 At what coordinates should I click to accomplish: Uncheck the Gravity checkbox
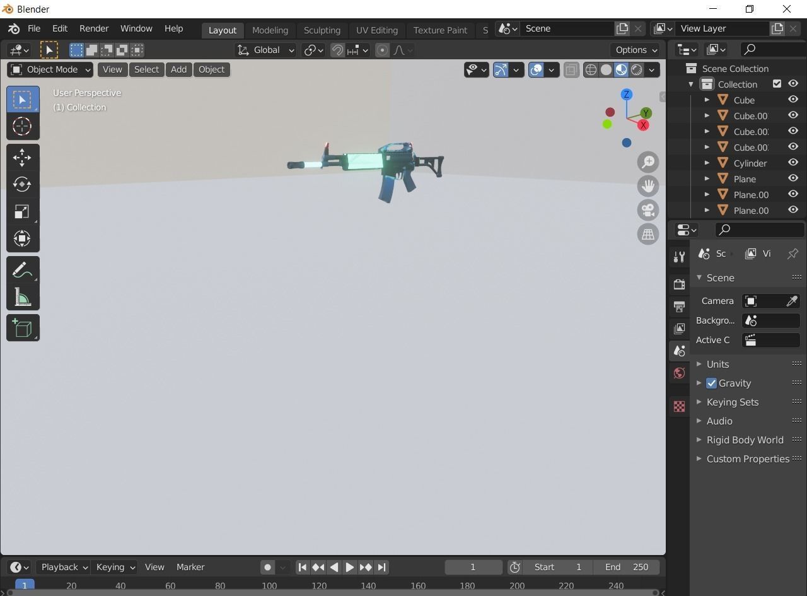coord(711,383)
